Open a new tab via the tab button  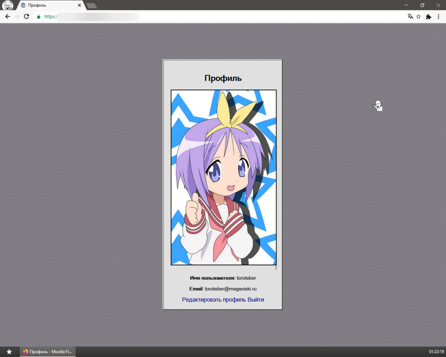coord(92,6)
